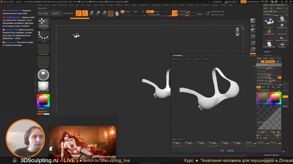The height and width of the screenshot is (164, 293).
Task: Select the PM3D Cylinder tool thumbnail
Action: click(x=269, y=45)
